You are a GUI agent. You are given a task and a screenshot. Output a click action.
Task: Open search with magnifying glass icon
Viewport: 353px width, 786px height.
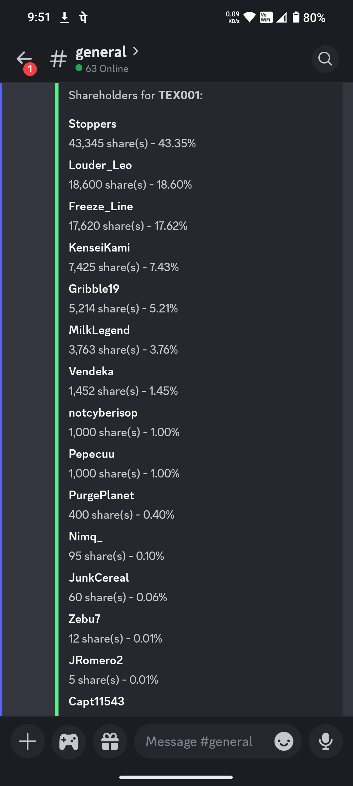(325, 59)
